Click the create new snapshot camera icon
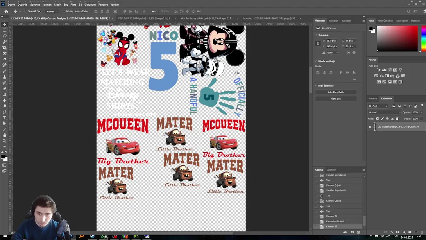Viewport: 426px width, 240px height. click(352, 232)
